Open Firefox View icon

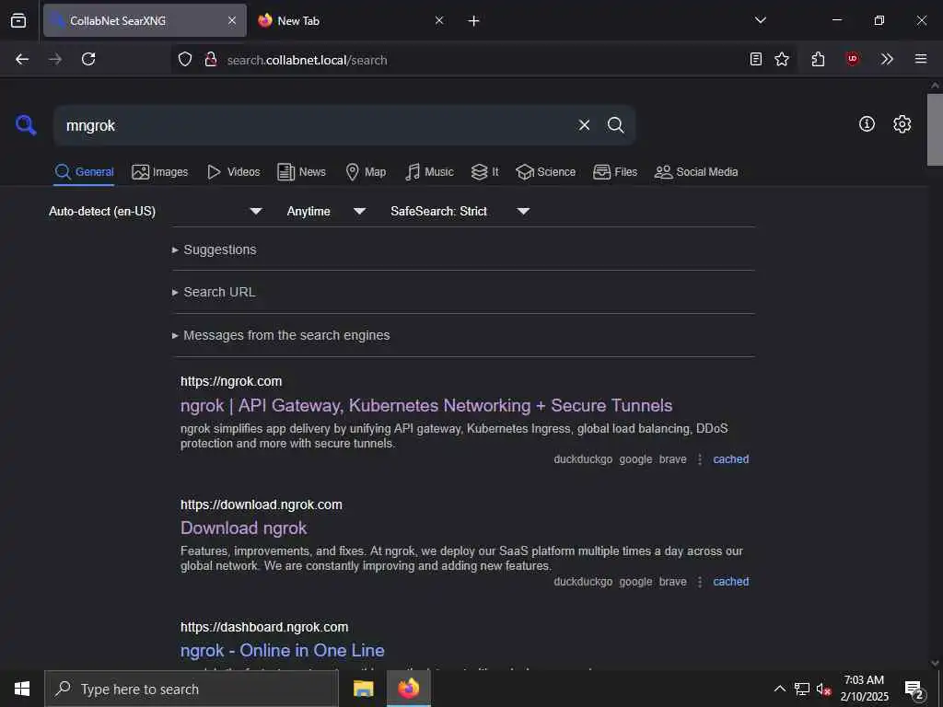(18, 20)
